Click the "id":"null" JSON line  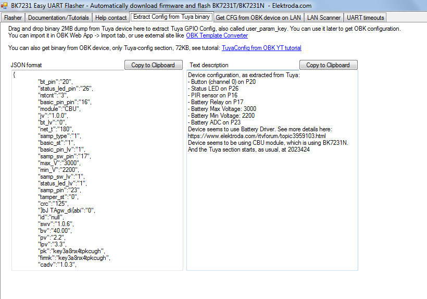[51, 217]
